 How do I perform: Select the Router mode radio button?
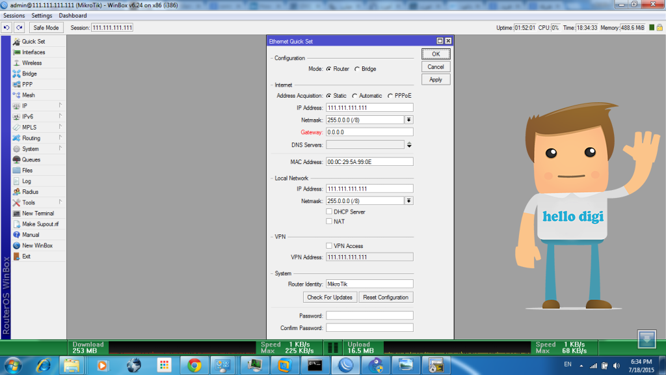click(328, 69)
